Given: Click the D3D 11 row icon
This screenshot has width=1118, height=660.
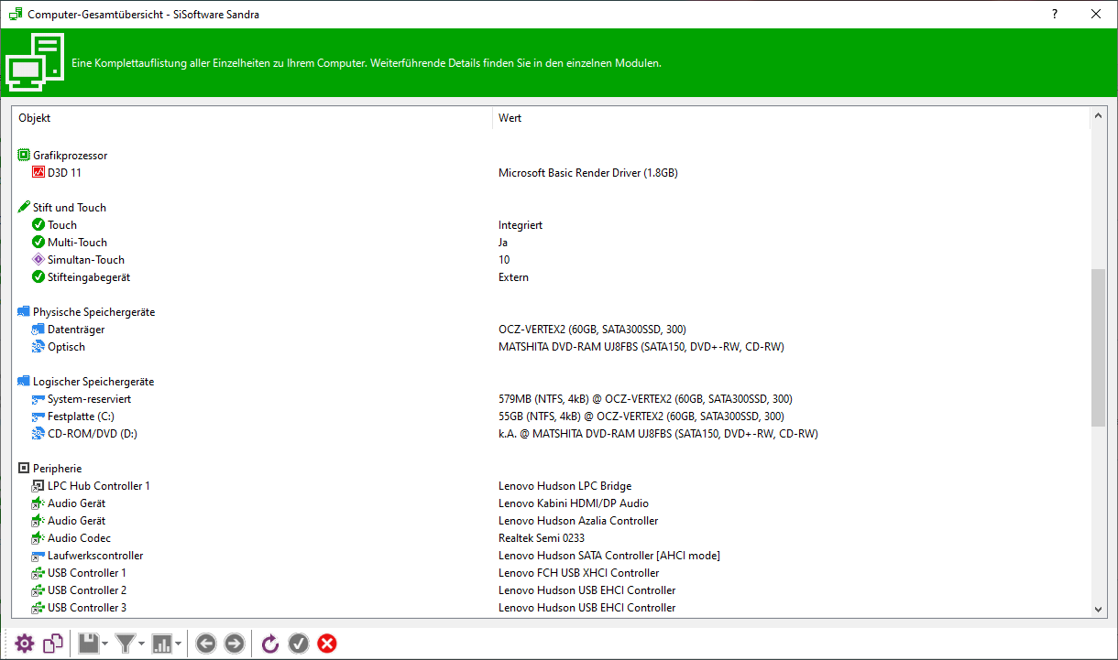Looking at the screenshot, I should (x=38, y=173).
